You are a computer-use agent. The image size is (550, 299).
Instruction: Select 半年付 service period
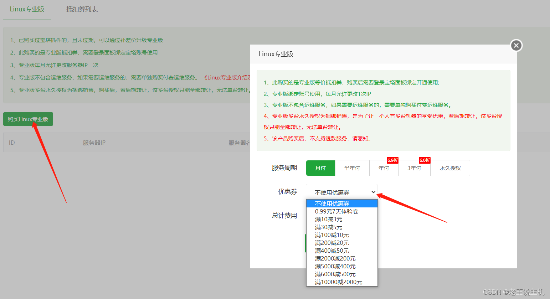352,168
